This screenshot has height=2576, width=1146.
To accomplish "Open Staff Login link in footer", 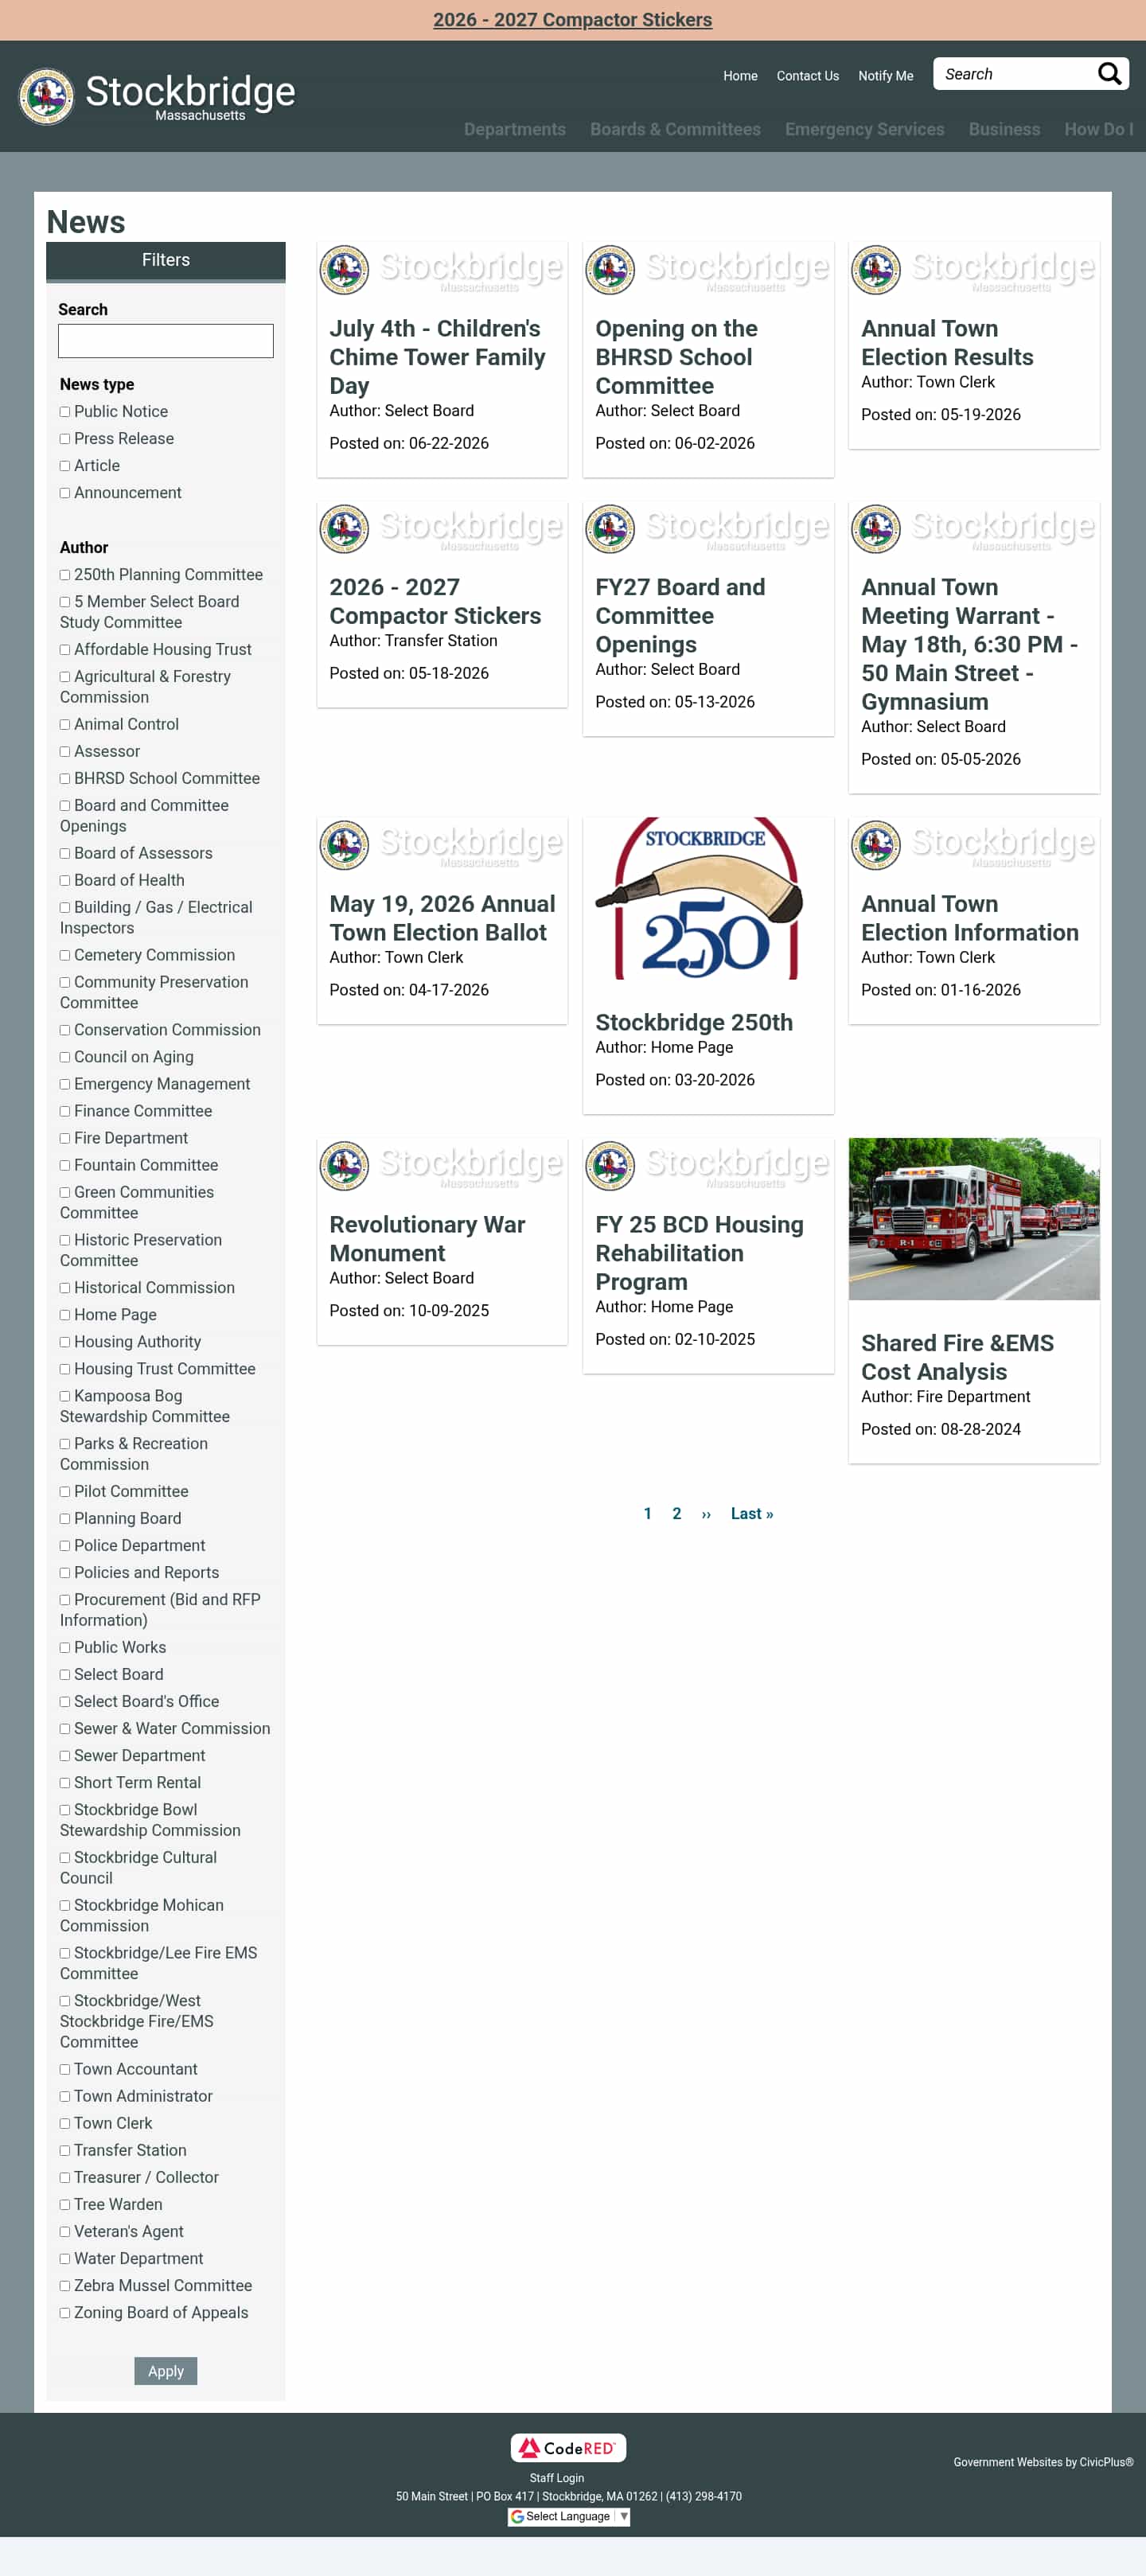I will tap(557, 2478).
